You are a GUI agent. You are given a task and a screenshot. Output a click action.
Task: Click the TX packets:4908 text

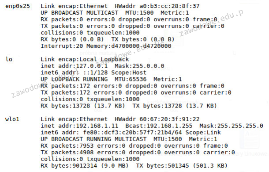click(67, 153)
